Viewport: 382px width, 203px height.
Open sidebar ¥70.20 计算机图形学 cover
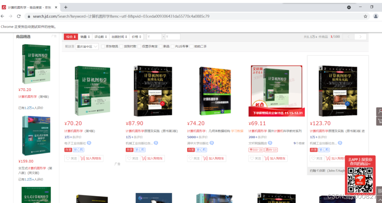[36, 64]
